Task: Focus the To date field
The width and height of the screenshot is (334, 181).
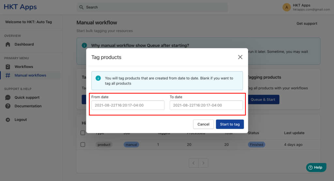Action: pos(206,105)
